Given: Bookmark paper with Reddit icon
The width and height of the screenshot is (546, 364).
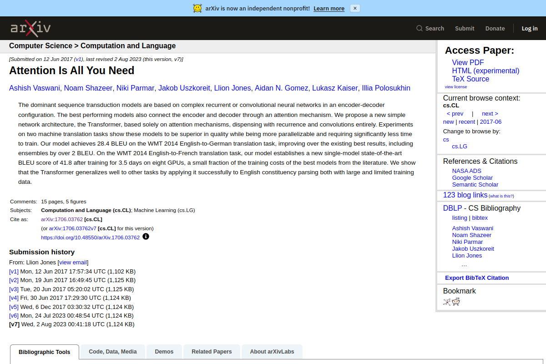Looking at the screenshot, I should (x=456, y=302).
